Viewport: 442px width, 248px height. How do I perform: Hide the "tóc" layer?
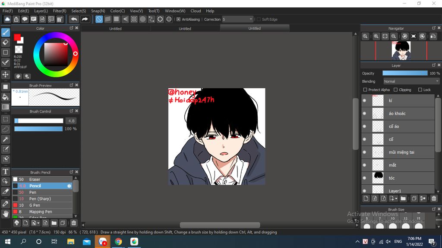coord(364,178)
